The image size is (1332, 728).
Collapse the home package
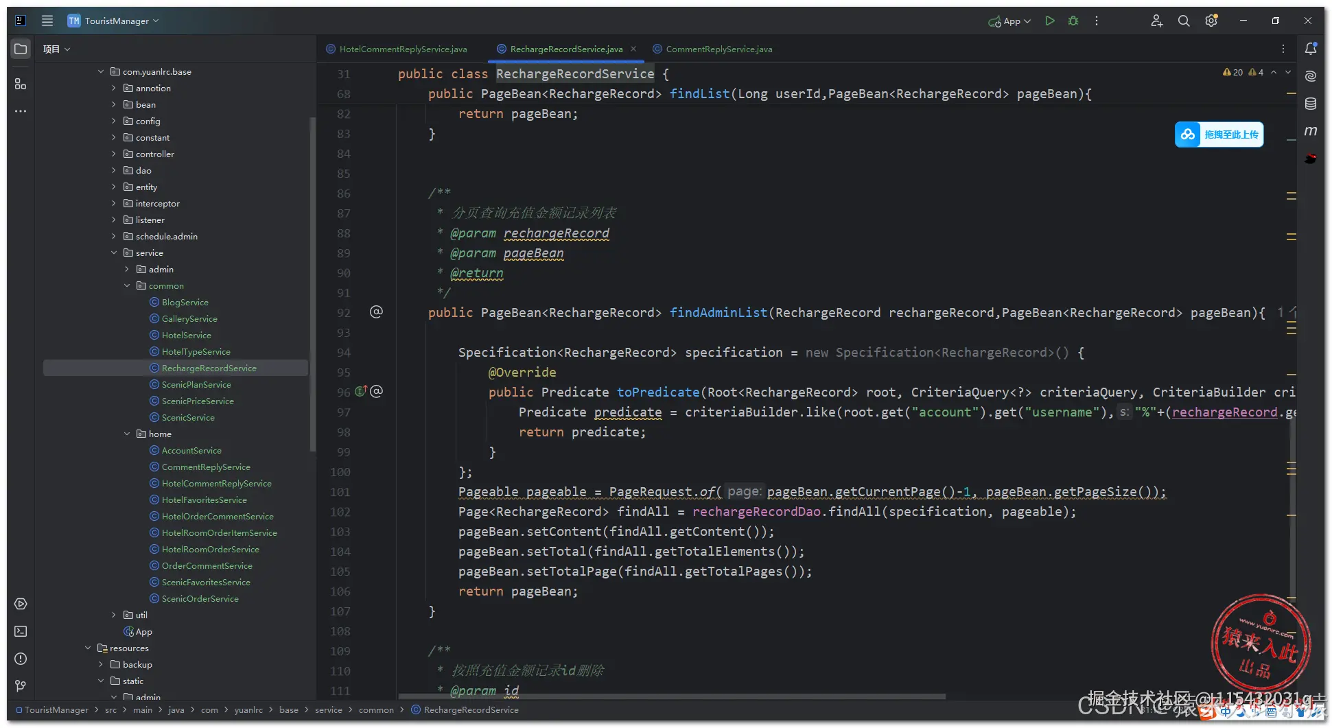(127, 434)
